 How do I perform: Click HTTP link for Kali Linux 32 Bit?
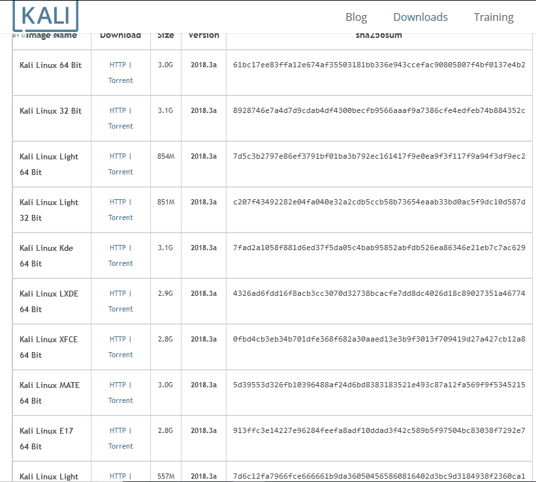pos(118,110)
